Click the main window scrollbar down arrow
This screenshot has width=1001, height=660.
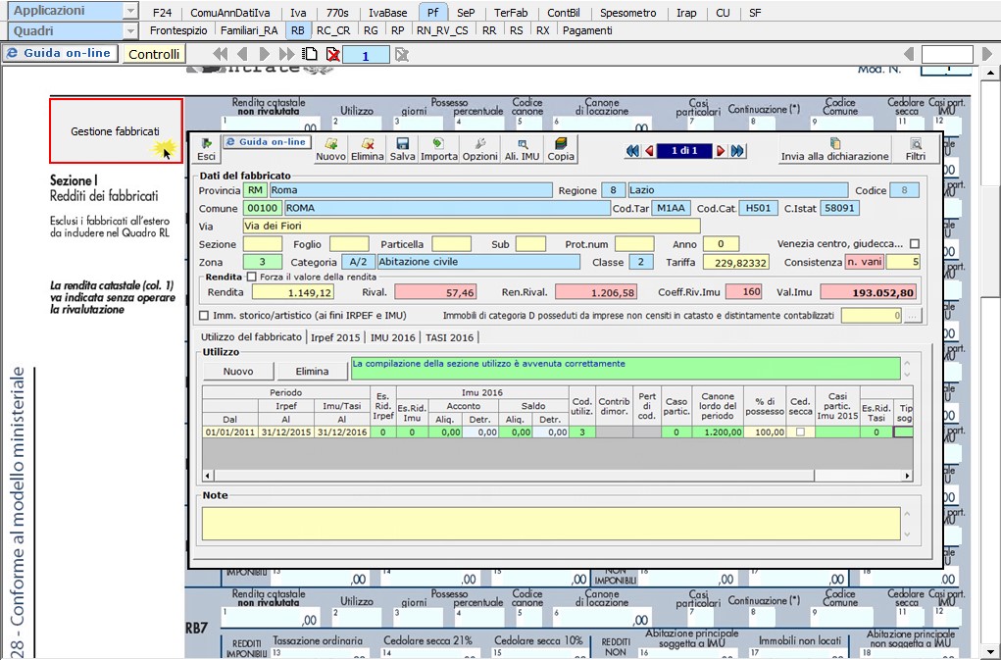(x=991, y=652)
